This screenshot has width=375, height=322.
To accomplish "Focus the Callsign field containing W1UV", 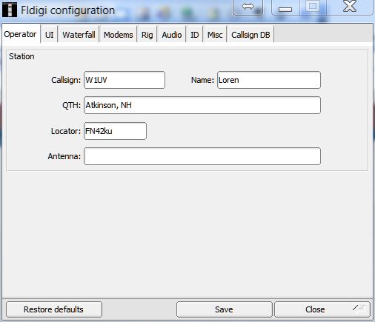I will [x=125, y=80].
